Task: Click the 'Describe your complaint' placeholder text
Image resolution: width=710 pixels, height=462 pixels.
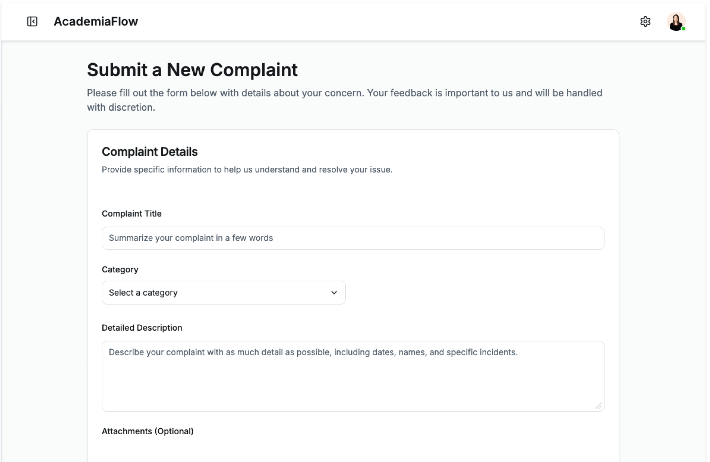Action: (313, 352)
